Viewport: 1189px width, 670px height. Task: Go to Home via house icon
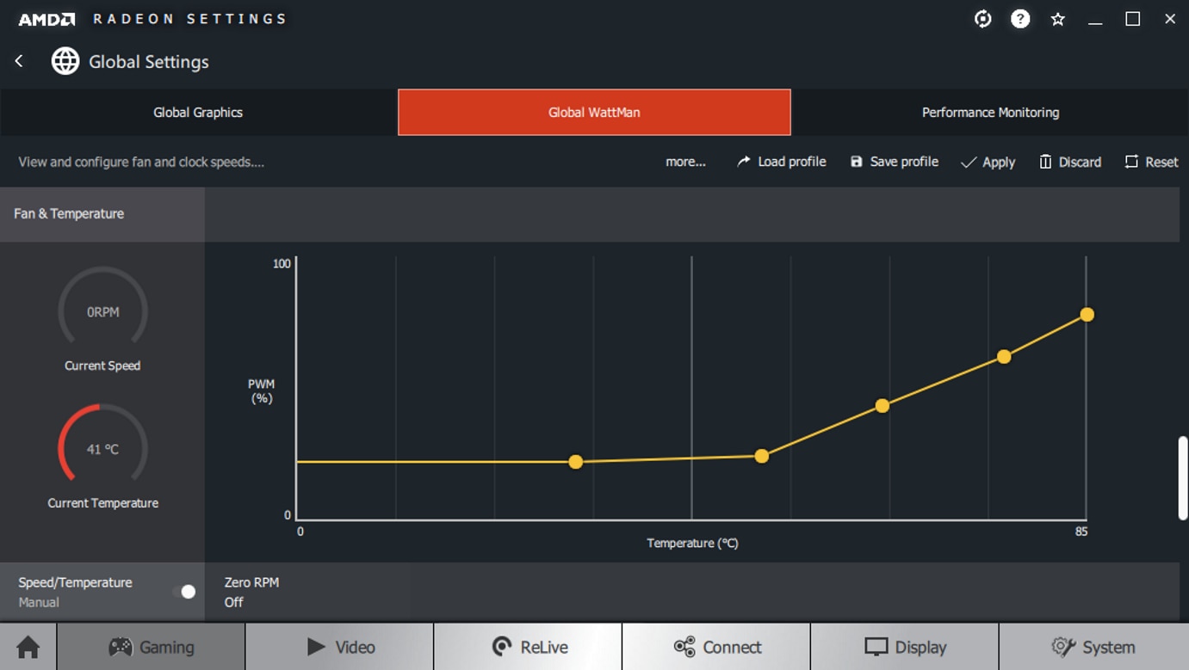point(28,647)
